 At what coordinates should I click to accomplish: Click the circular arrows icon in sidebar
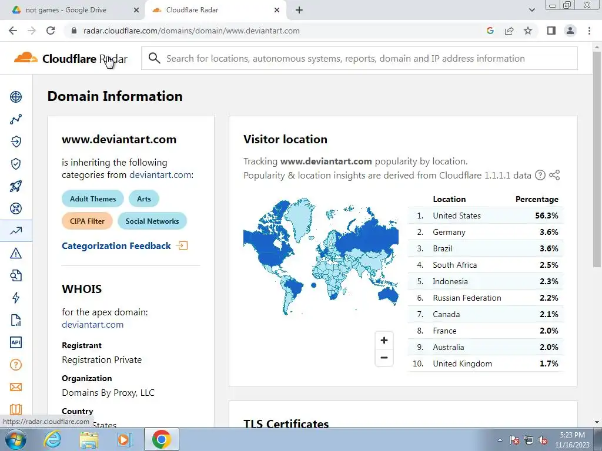click(16, 208)
